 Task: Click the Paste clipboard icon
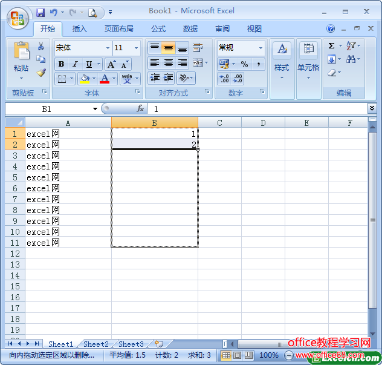point(21,50)
